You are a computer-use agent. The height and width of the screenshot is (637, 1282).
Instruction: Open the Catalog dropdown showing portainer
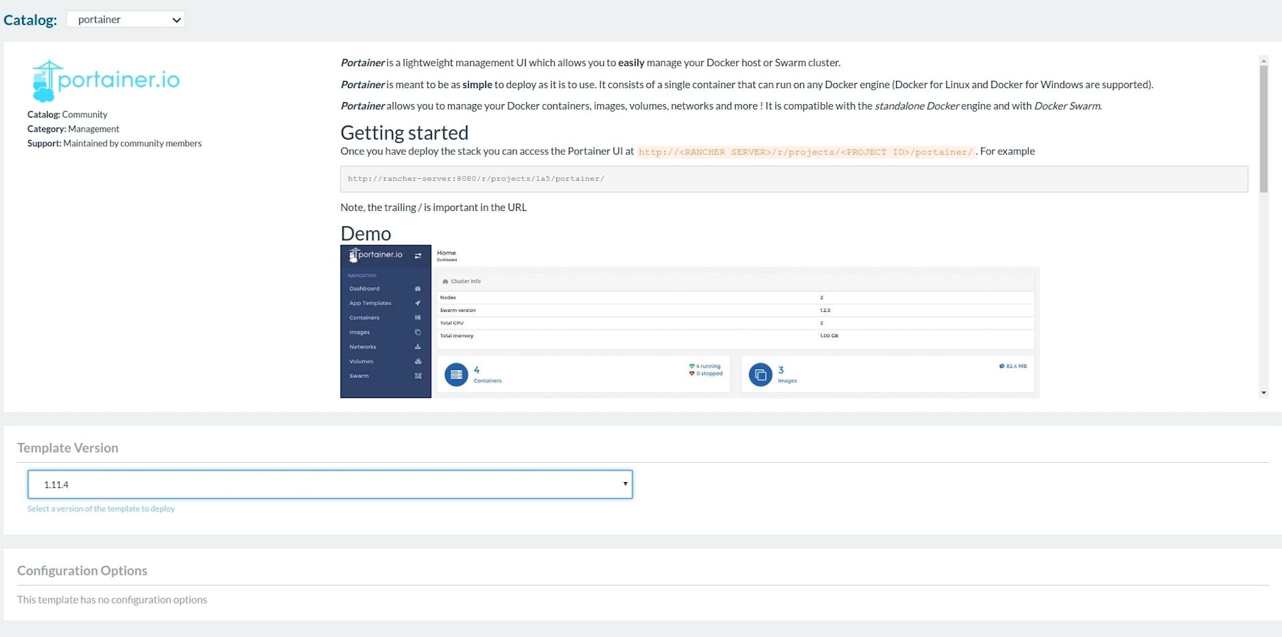pyautogui.click(x=126, y=19)
